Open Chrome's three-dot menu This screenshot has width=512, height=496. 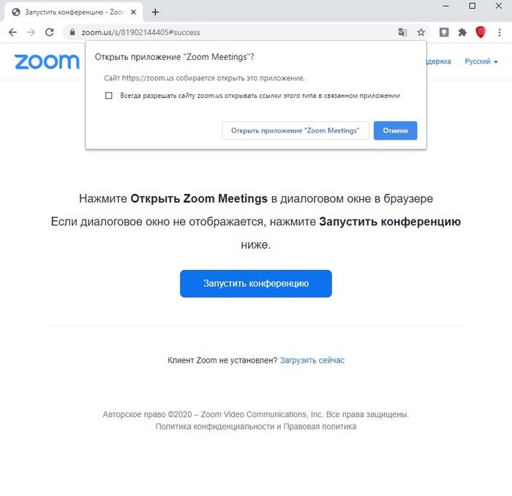pos(500,32)
